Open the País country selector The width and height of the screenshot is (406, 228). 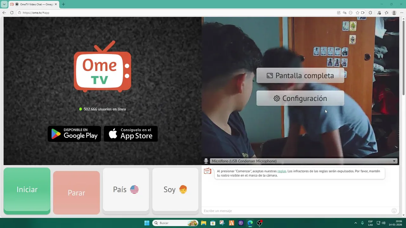click(x=126, y=189)
